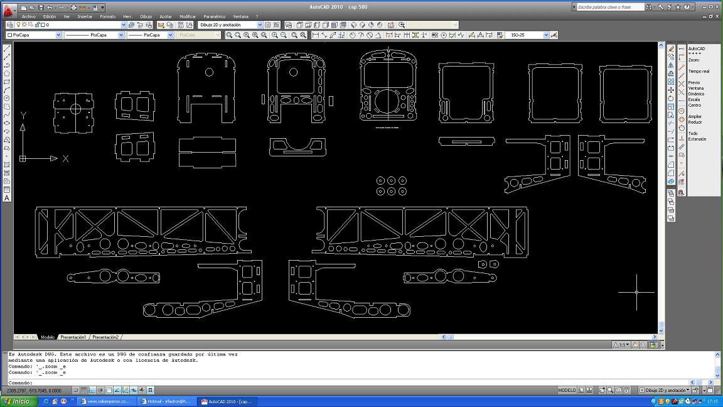Image resolution: width=723 pixels, height=407 pixels.
Task: Toggle Ortho mode in status bar
Action: (92, 390)
